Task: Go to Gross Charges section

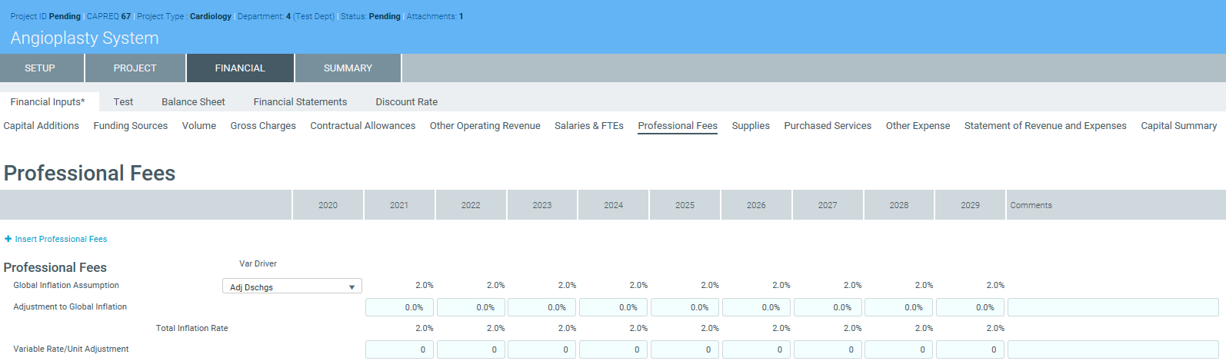Action: coord(263,125)
